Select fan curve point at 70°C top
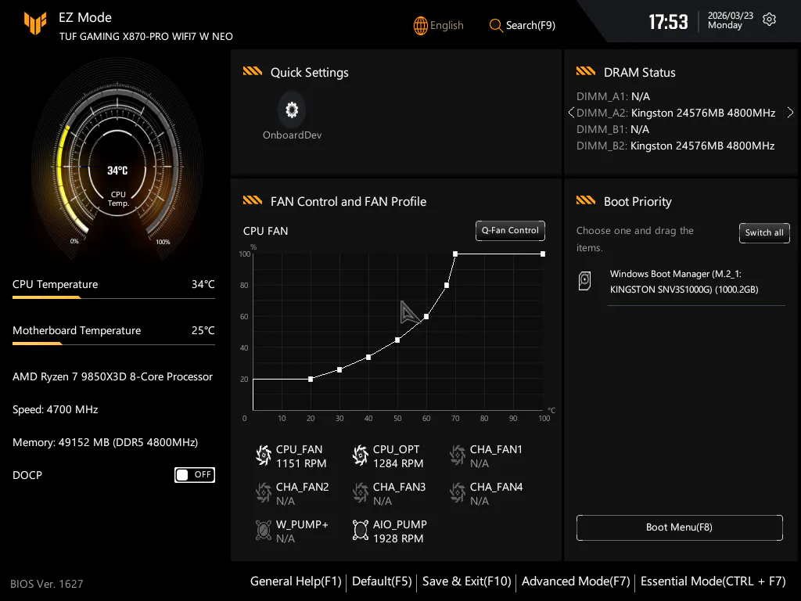The height and width of the screenshot is (601, 801). (x=455, y=254)
